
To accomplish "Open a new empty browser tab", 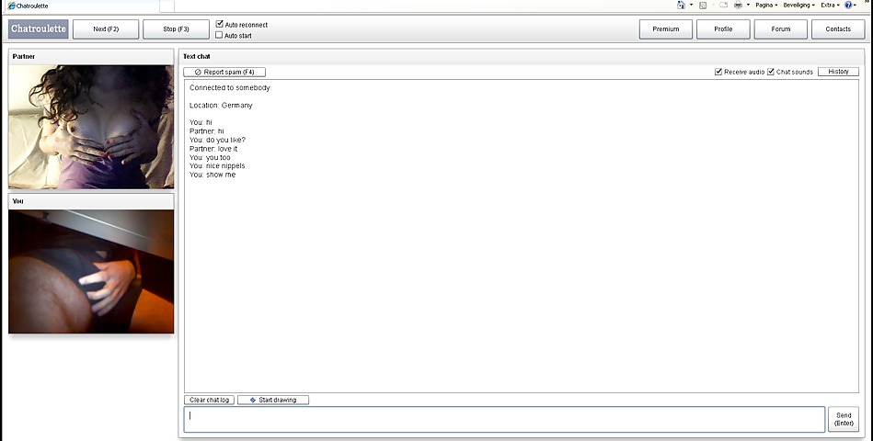I will click(167, 6).
